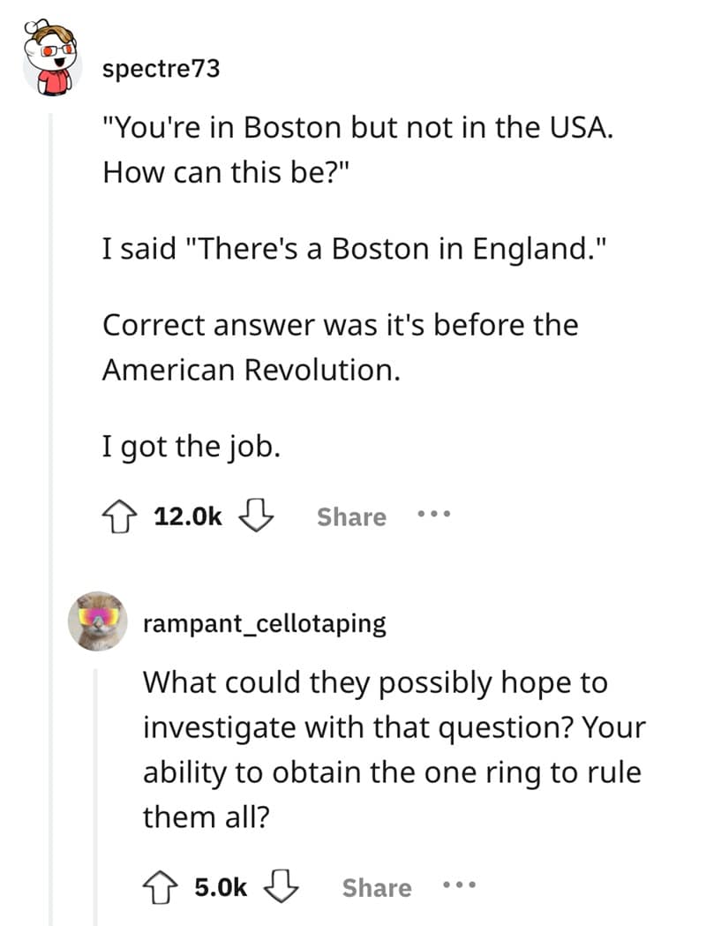The width and height of the screenshot is (706, 926).
Task: View rampant_cellotaping's profile from the username
Action: click(263, 623)
